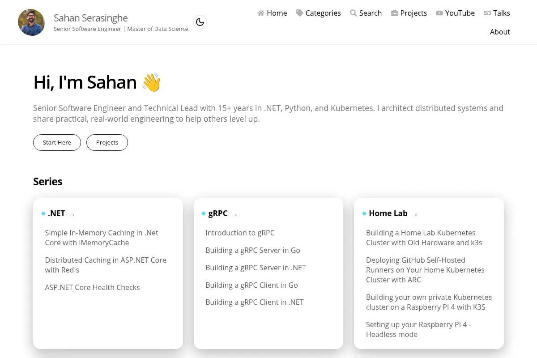537x358 pixels.
Task: Click Sahan's profile avatar photo
Action: point(31,22)
